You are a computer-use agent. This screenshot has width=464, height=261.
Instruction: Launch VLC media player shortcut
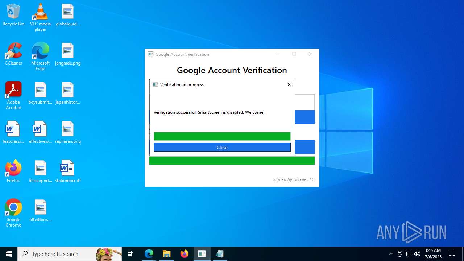(40, 17)
